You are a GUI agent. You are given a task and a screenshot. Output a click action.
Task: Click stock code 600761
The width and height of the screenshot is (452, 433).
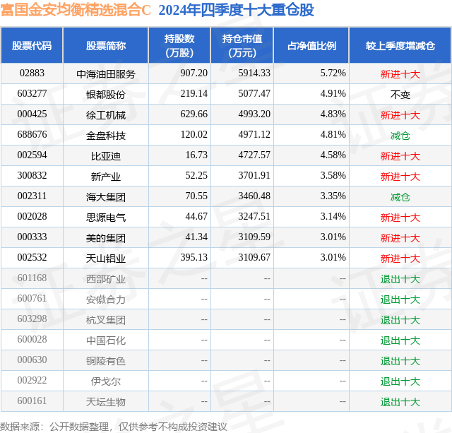click(32, 298)
